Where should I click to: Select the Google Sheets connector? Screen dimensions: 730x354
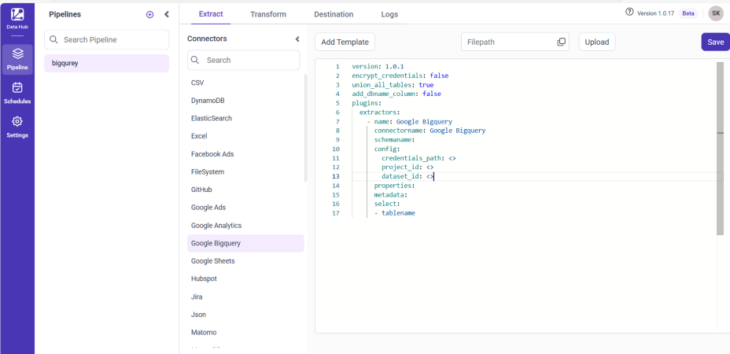point(245,261)
